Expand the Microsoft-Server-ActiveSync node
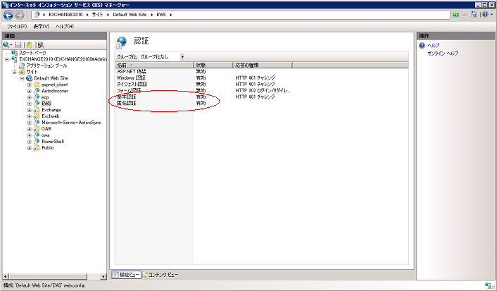This screenshot has width=497, height=291. [30, 123]
